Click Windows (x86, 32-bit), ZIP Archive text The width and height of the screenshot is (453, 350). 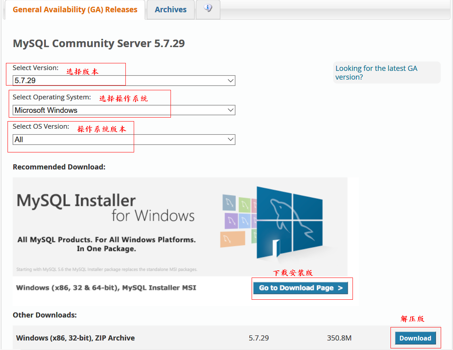coord(76,338)
